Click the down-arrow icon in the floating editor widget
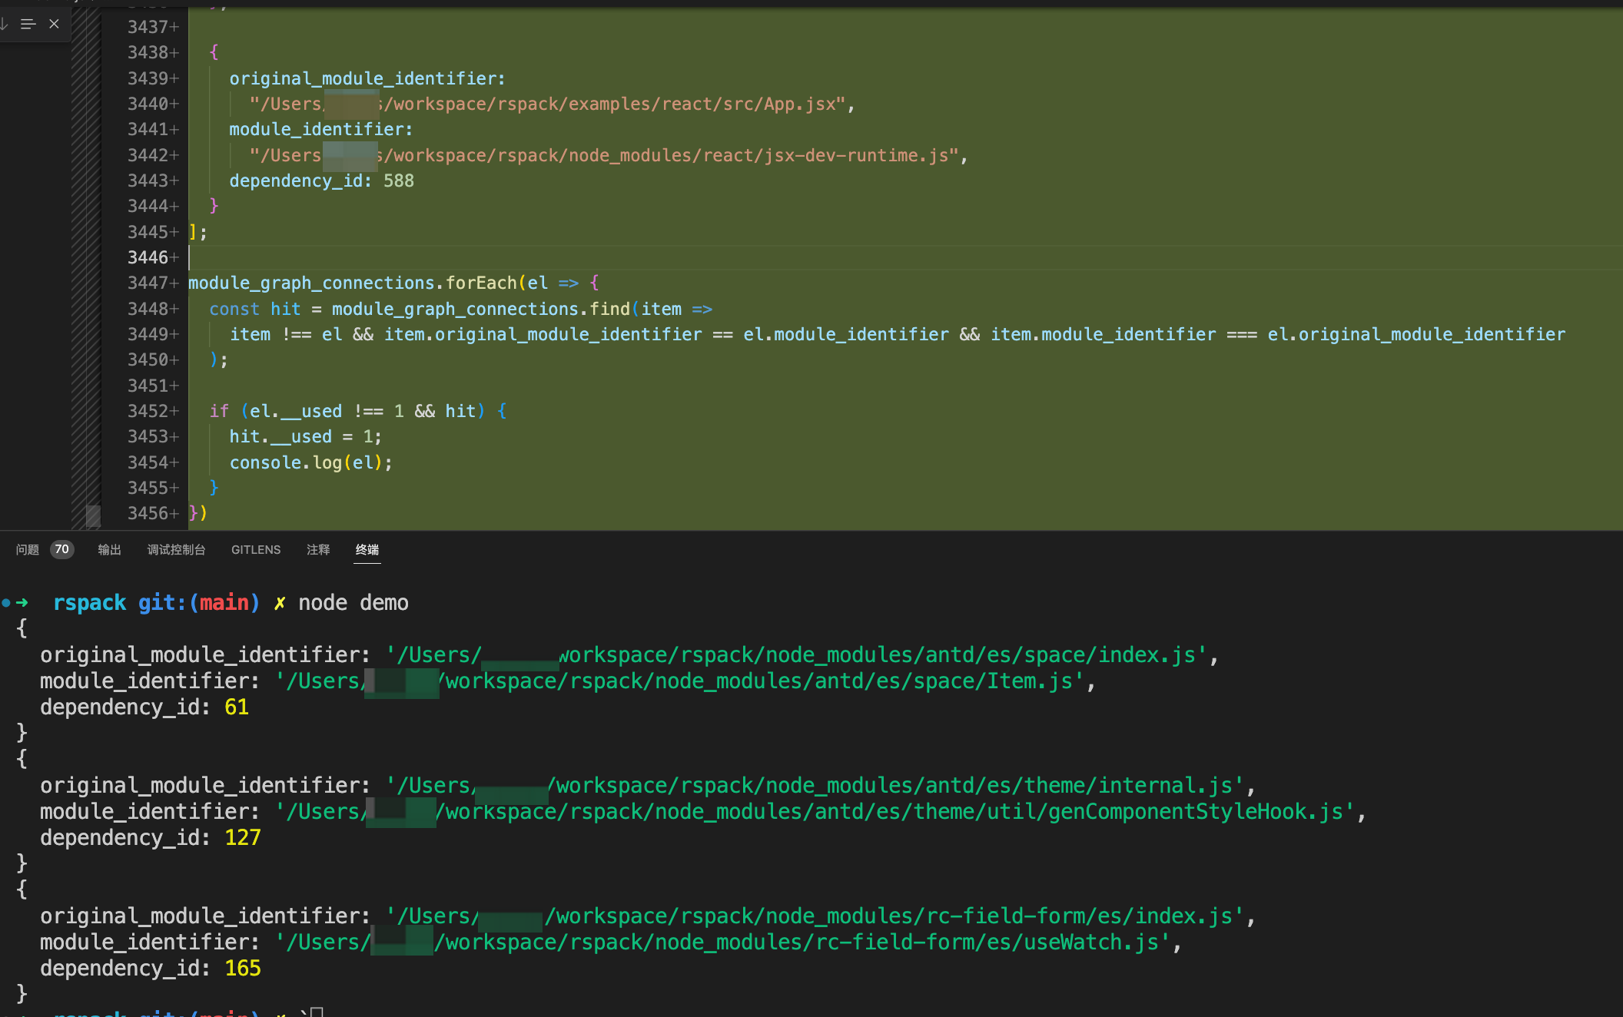1623x1017 pixels. point(5,24)
